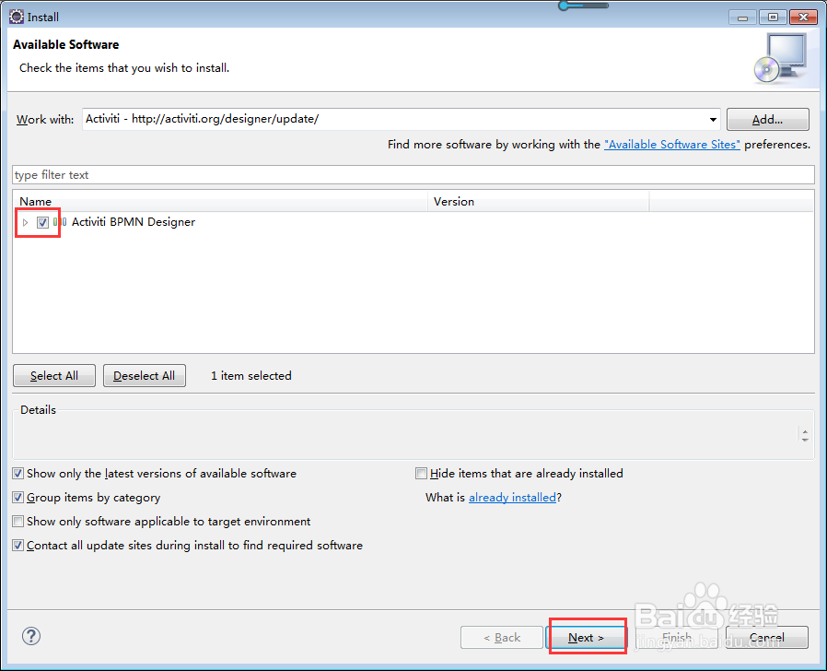The image size is (827, 671).
Task: Toggle Group items by category checkbox
Action: click(x=17, y=498)
